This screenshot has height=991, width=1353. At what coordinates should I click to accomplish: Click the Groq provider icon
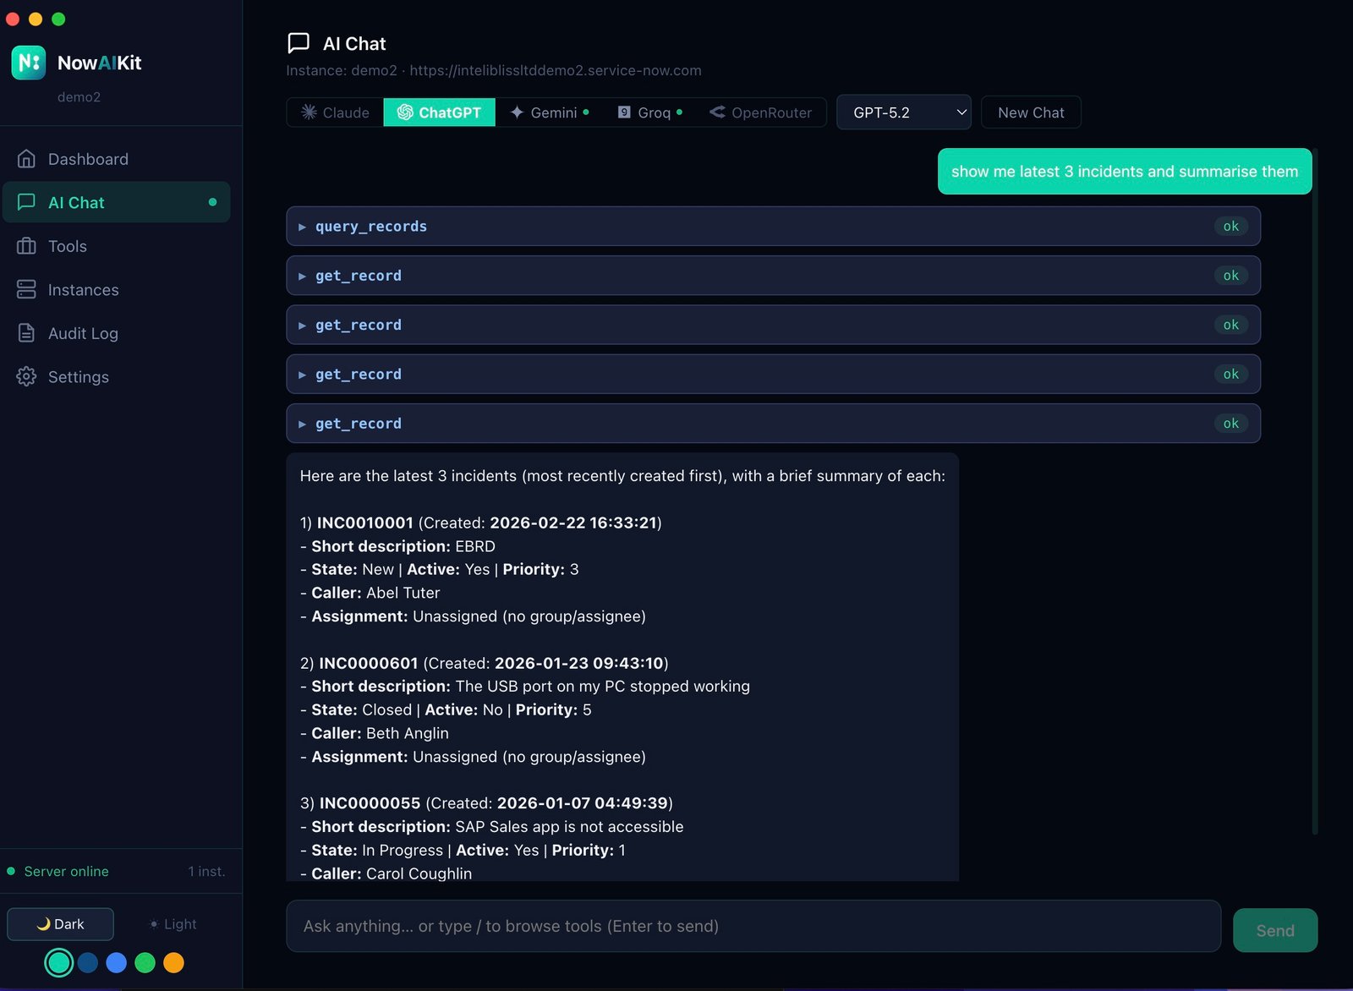(x=624, y=112)
